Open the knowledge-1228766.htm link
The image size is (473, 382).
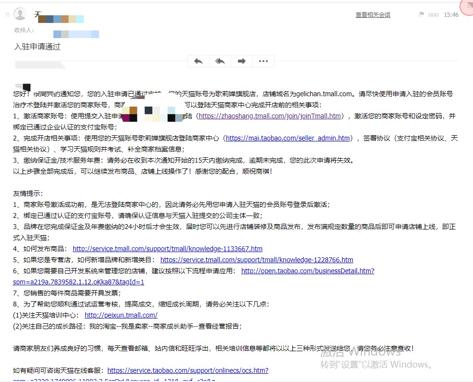pyautogui.click(x=257, y=260)
